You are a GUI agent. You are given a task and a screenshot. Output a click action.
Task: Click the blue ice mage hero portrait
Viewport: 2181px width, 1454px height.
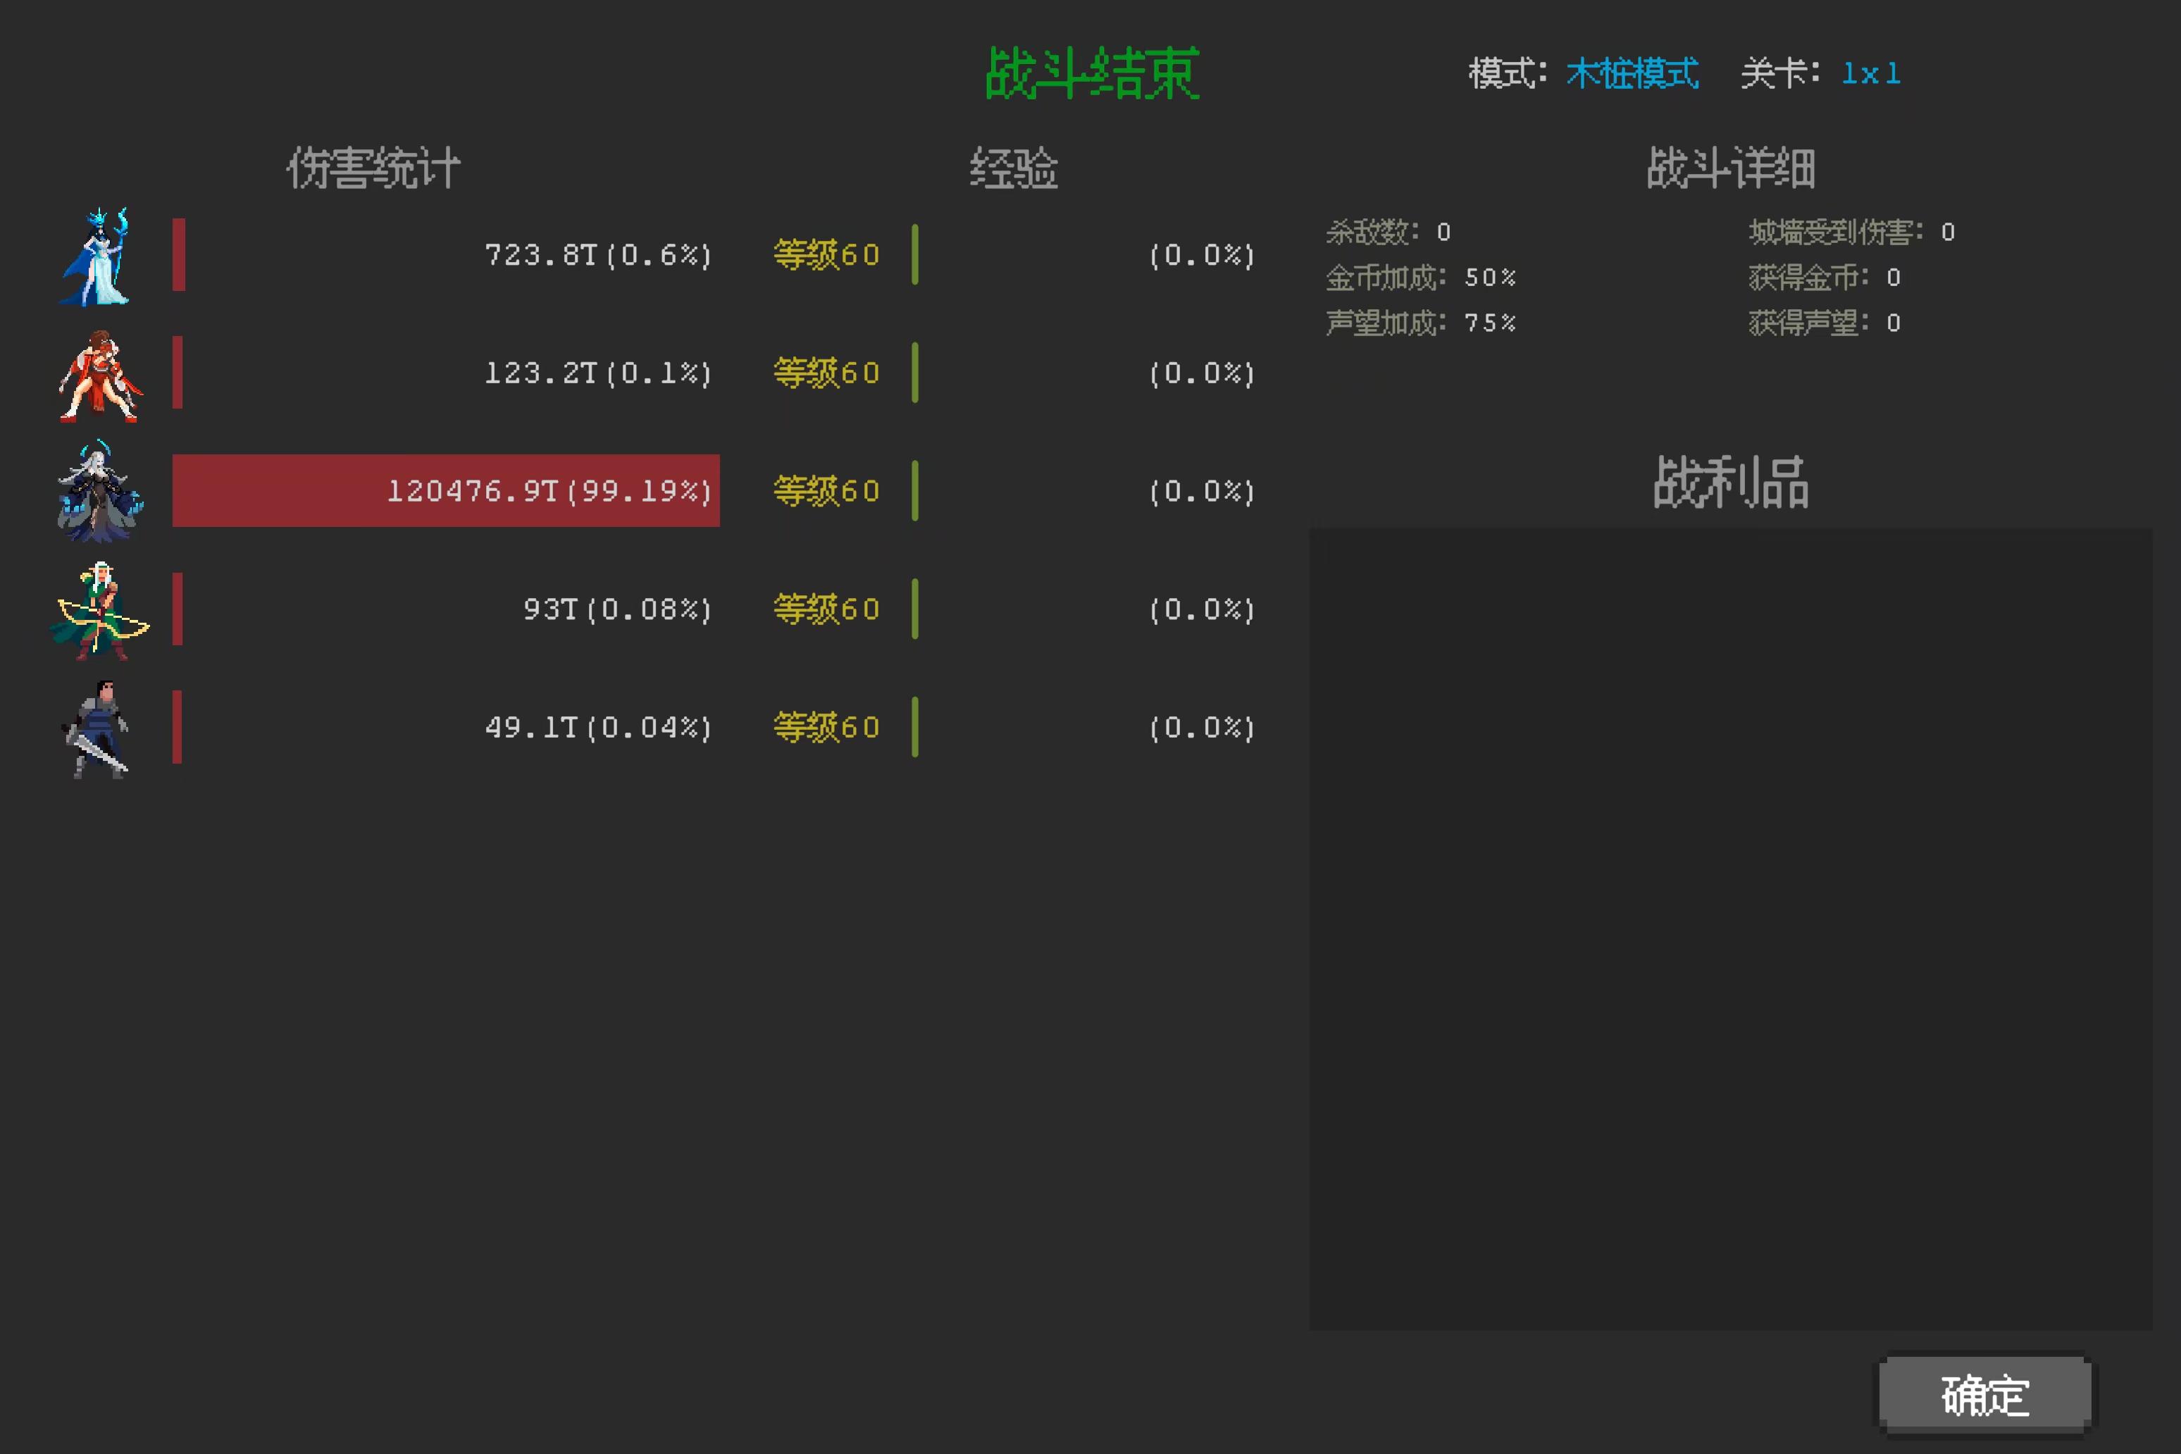(x=96, y=257)
